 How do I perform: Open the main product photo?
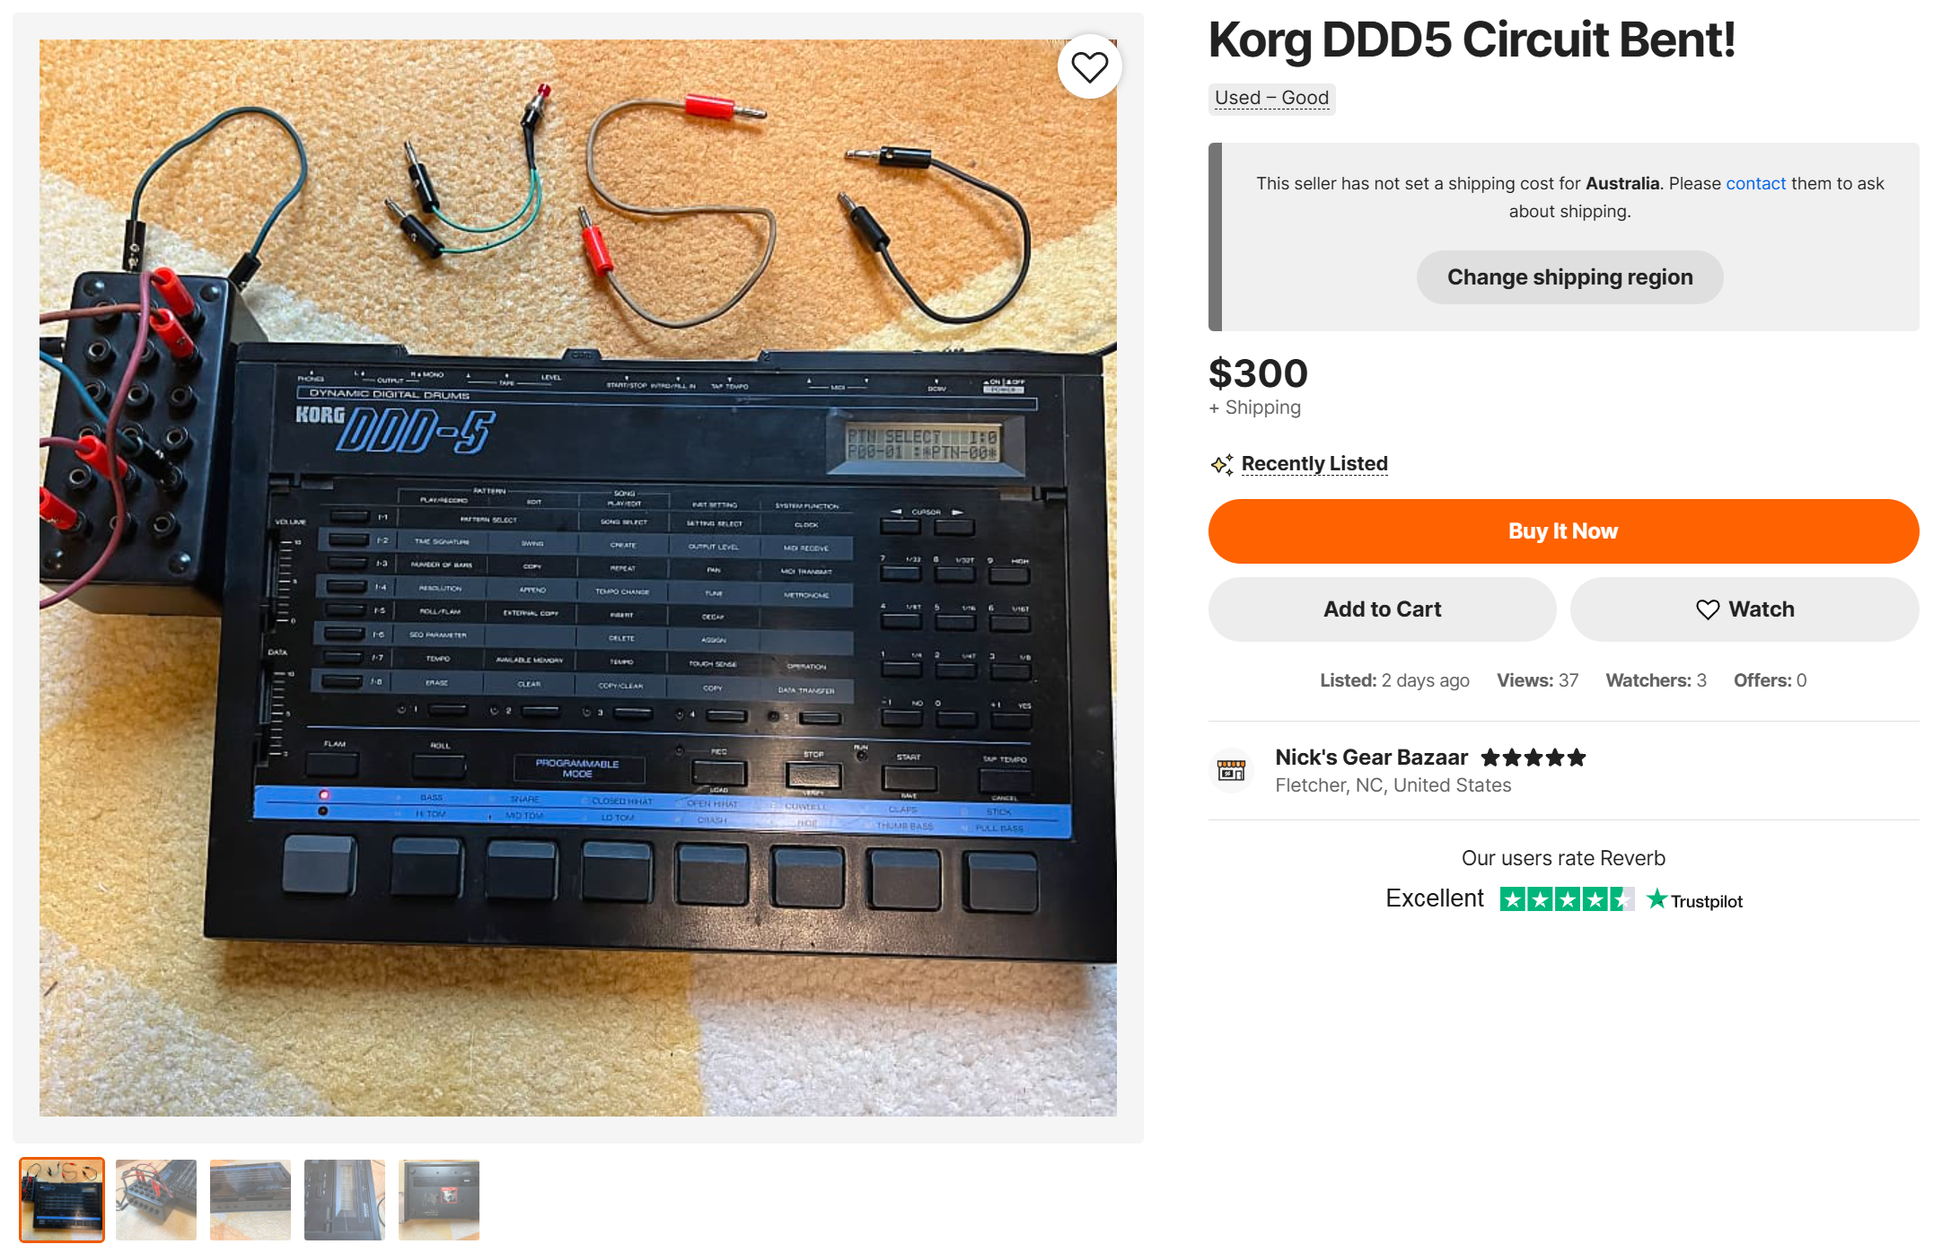[578, 578]
